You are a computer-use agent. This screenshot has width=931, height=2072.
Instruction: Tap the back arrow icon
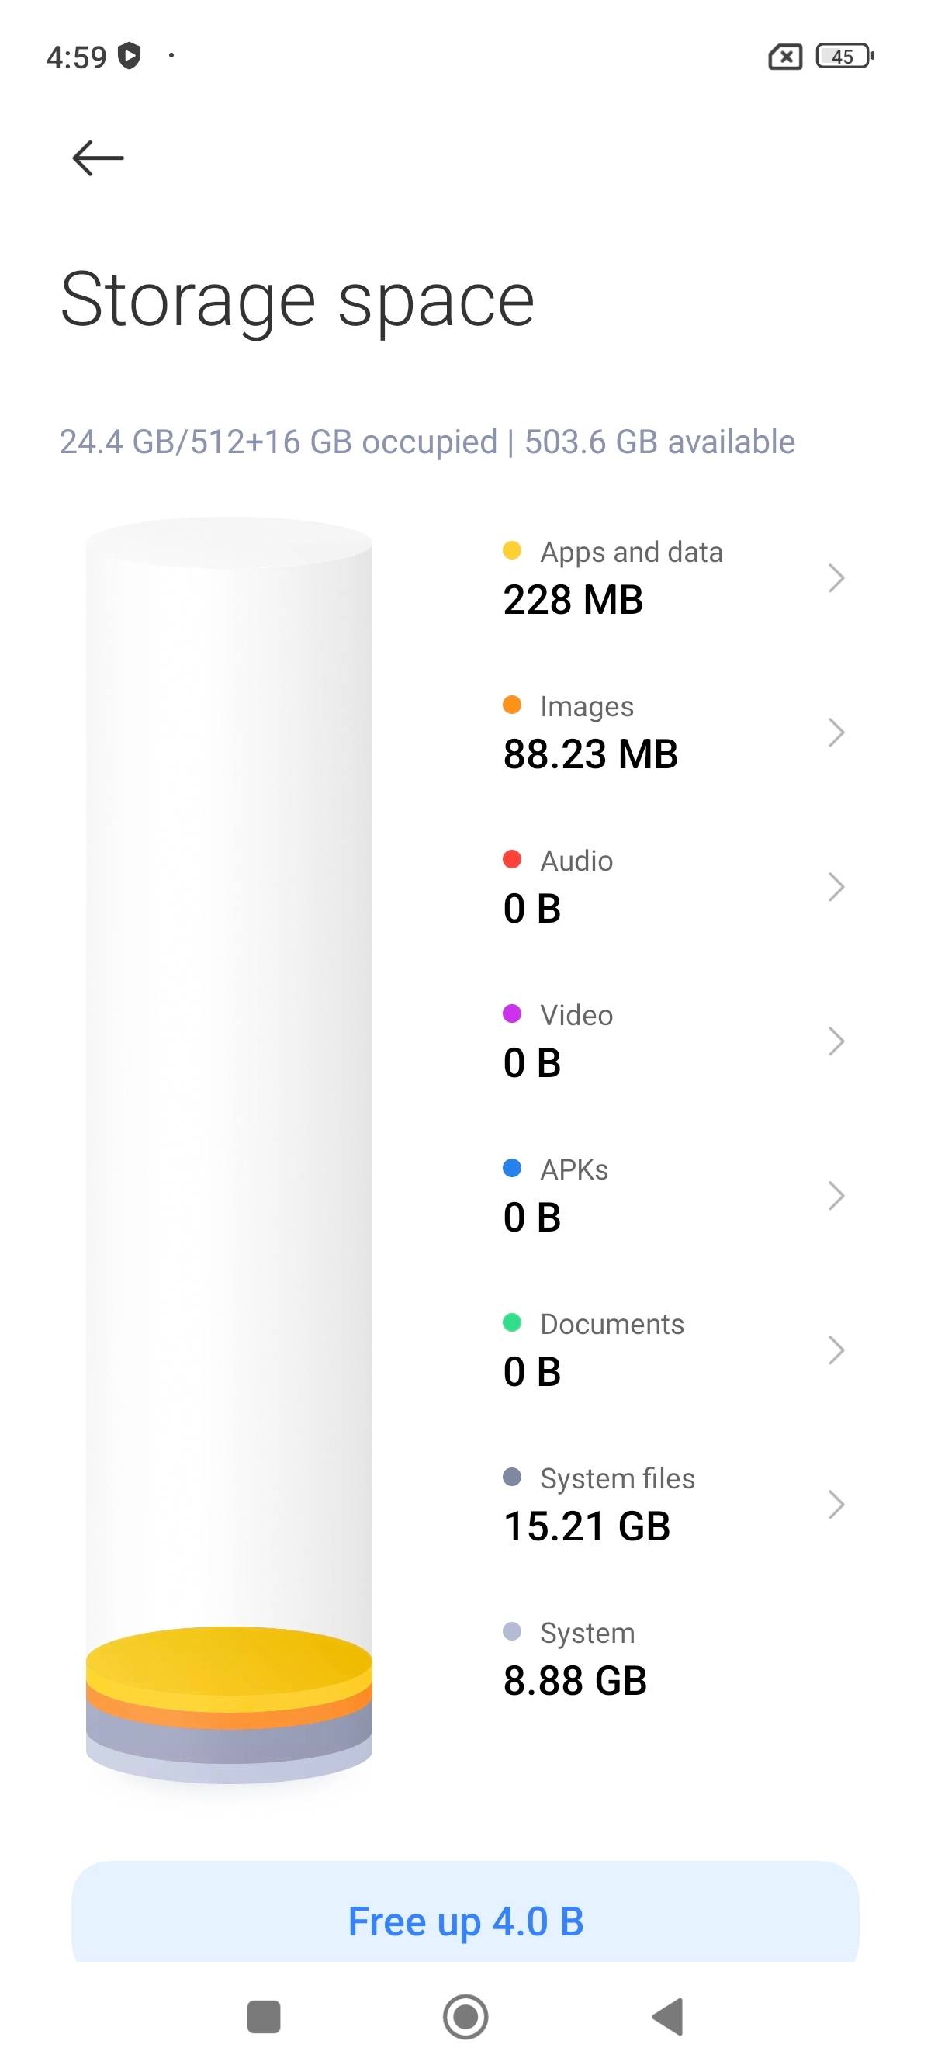pos(98,158)
